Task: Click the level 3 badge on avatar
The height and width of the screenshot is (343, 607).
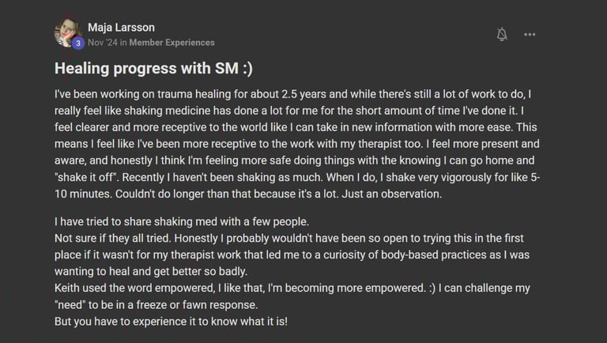Action: coord(78,43)
